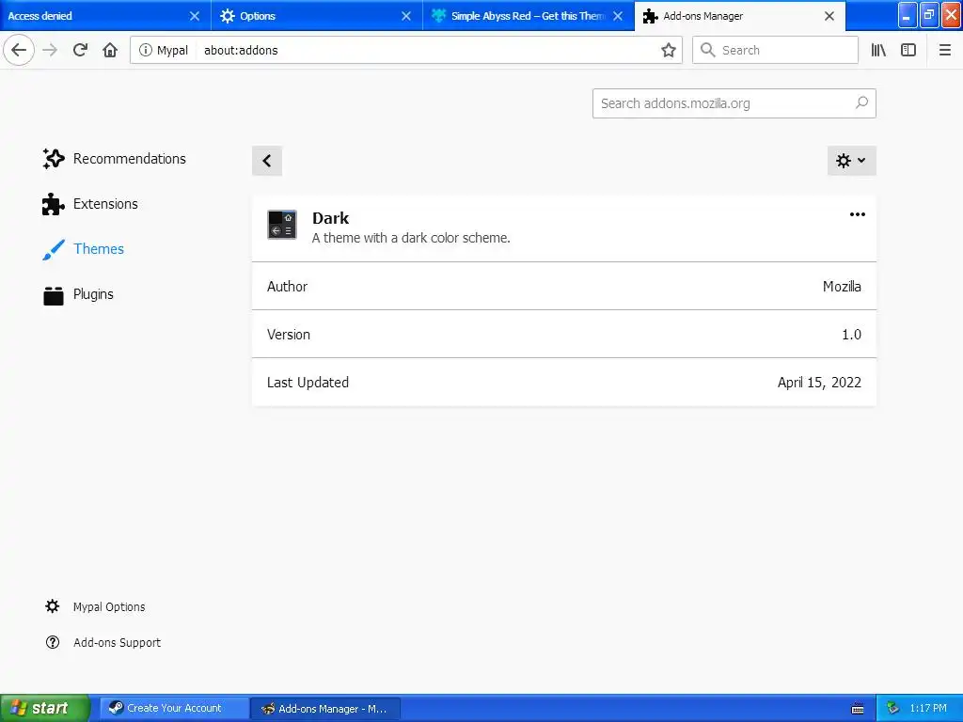Viewport: 963px width, 722px height.
Task: Click the Author label
Action: point(287,286)
